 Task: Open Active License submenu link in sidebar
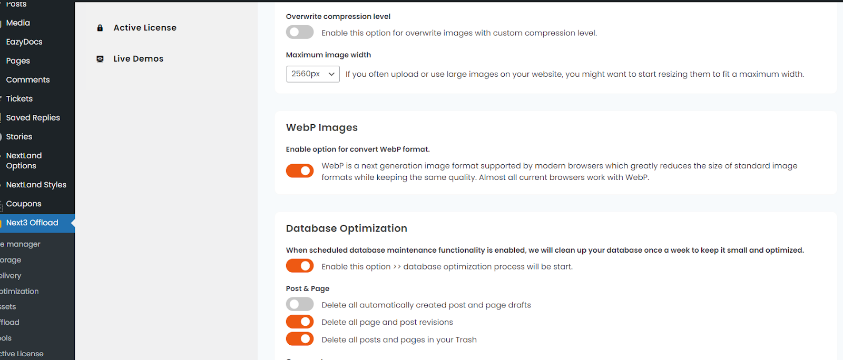[x=22, y=354]
